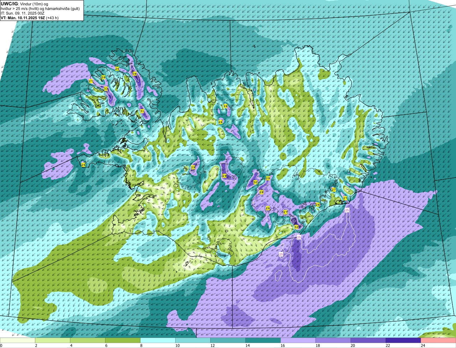Image resolution: width=456 pixels, height=348 pixels.
Task: Select the 0–2 m/s pale swatch on scale
Action: (17, 340)
